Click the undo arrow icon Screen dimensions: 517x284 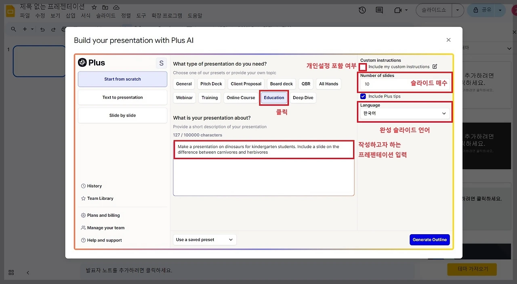[x=42, y=29]
